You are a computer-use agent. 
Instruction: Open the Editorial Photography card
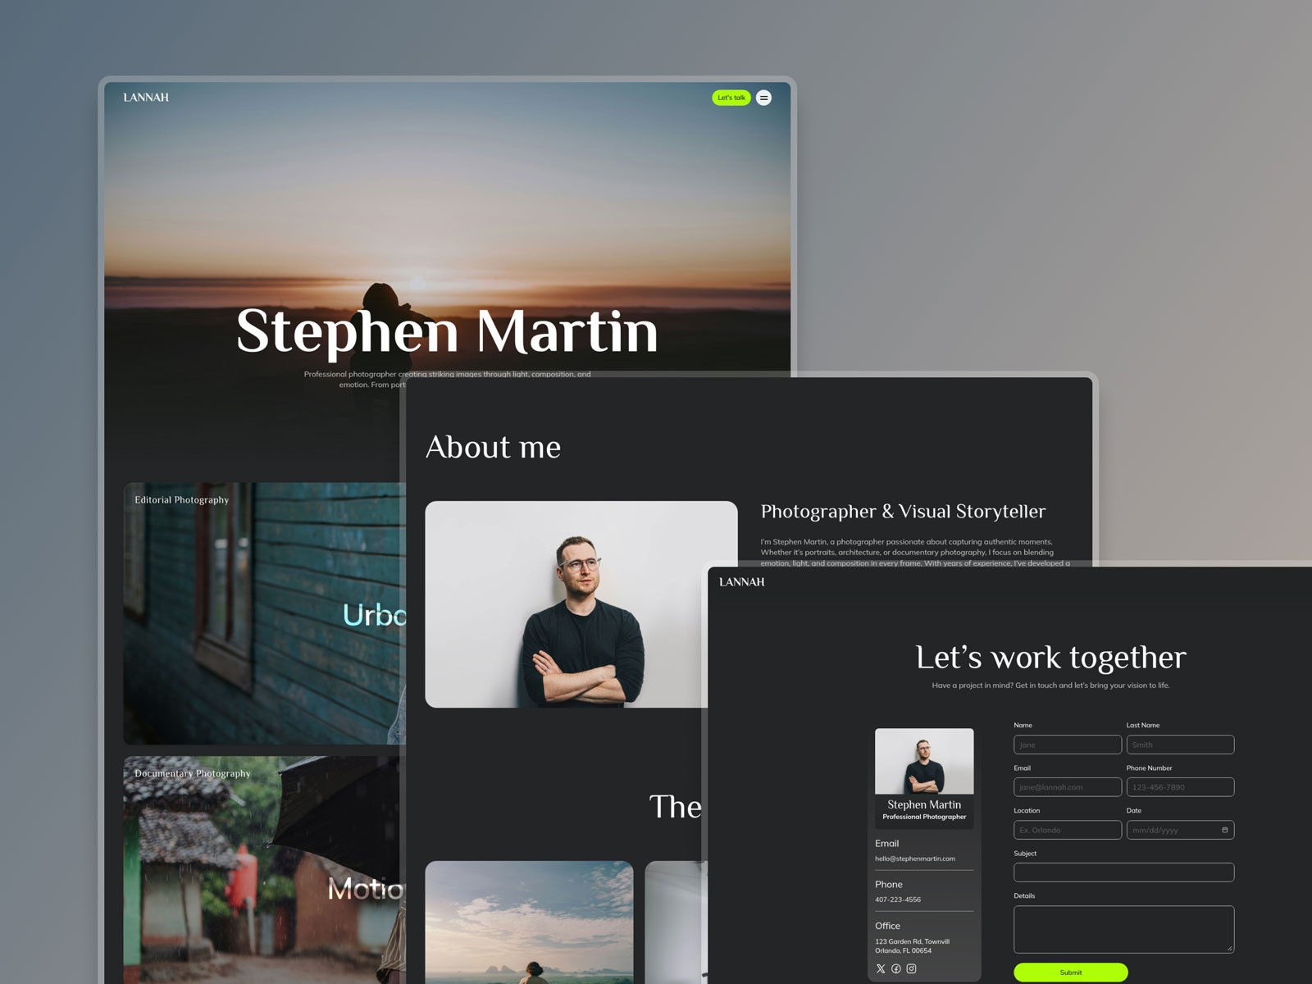click(x=264, y=613)
